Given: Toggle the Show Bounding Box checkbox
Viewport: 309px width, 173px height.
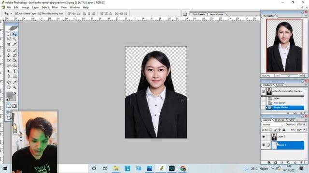Looking at the screenshot, I should tap(40, 13).
